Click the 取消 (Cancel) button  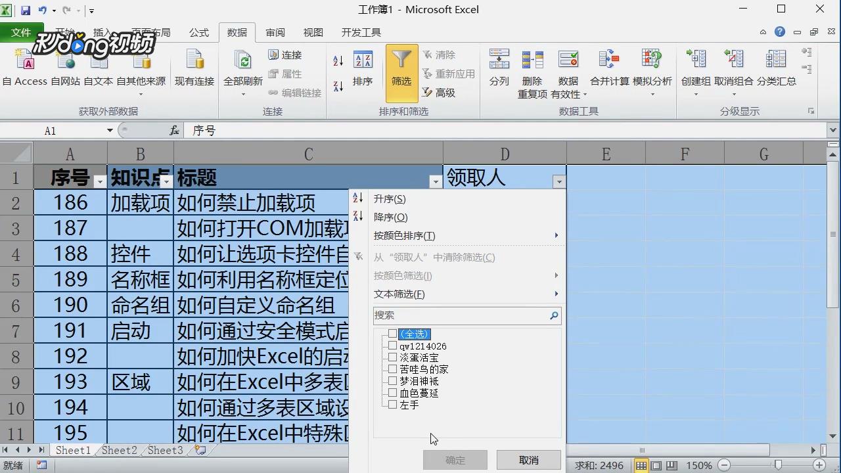tap(529, 460)
